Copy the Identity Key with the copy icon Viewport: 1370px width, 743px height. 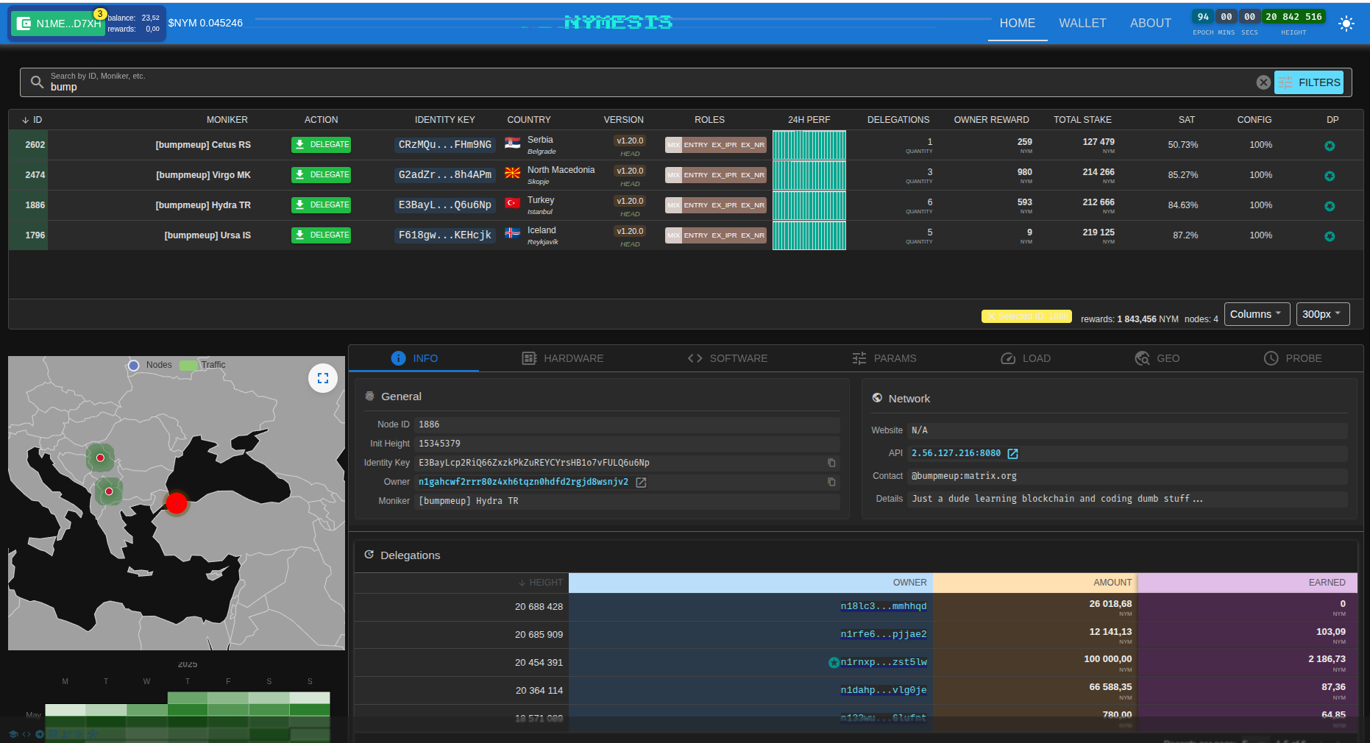(831, 463)
